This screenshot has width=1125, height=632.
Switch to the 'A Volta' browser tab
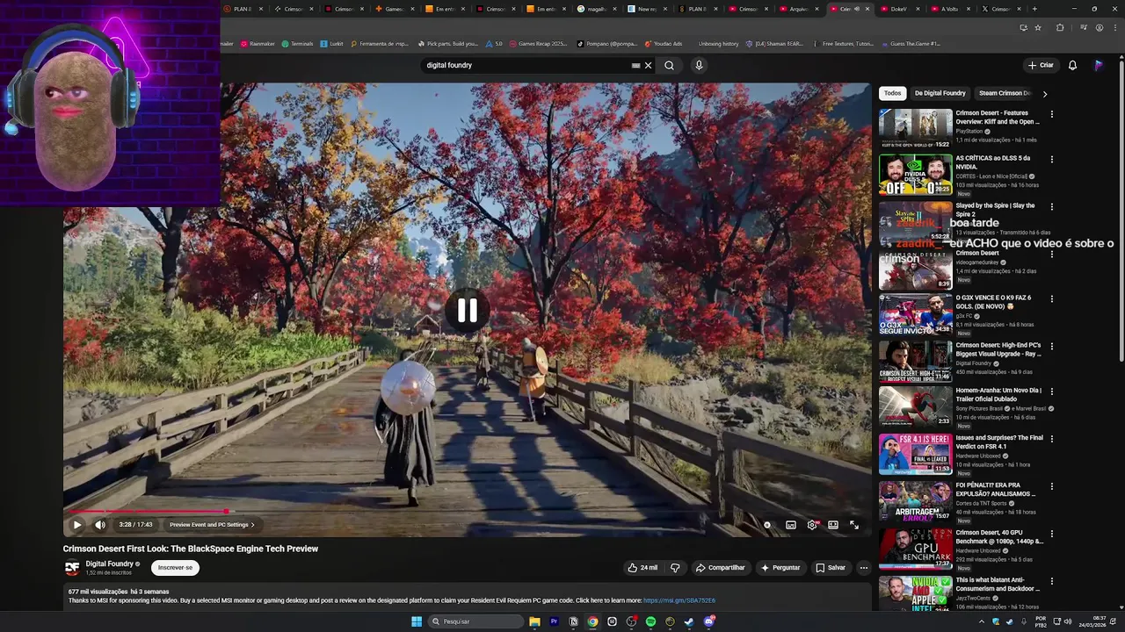pyautogui.click(x=948, y=9)
